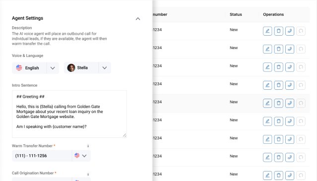Click the phone call icon in the last row
Viewport: 317px width, 181px height.
pos(290,176)
